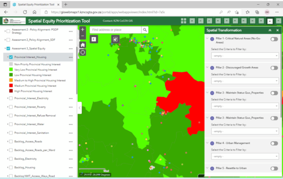The image size is (283, 179).
Task: Check Assessment 2_Policy Alignment_SDF layer
Action: tap(8, 40)
